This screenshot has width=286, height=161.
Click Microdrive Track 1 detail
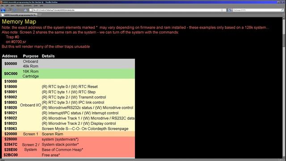pyautogui.click(x=88, y=118)
